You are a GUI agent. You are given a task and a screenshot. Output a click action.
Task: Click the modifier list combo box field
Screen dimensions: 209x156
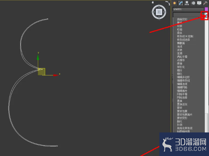[189, 15]
